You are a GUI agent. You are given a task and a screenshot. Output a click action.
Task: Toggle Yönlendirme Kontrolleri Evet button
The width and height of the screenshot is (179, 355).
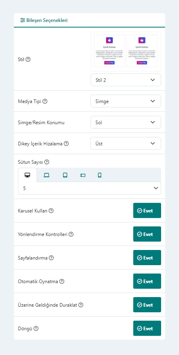point(147,234)
